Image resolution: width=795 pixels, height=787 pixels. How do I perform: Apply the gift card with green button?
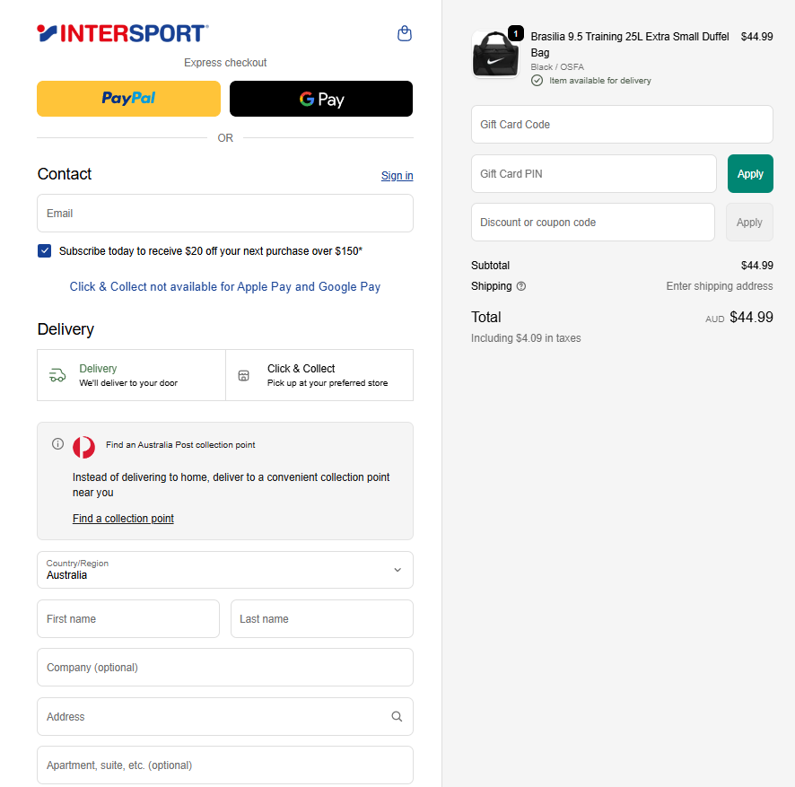coord(750,174)
